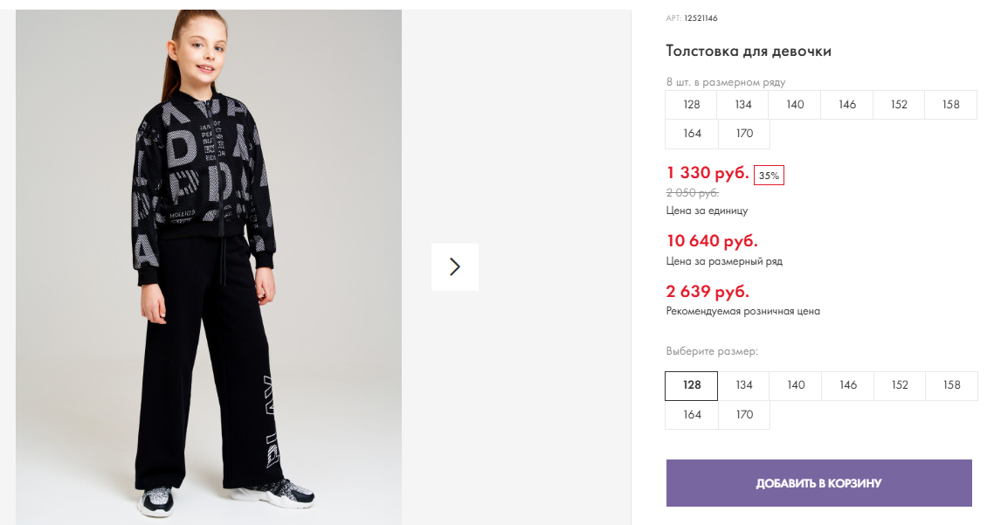Select size 170 in the size selector
Screen dimensions: 994x525
pyautogui.click(x=744, y=415)
